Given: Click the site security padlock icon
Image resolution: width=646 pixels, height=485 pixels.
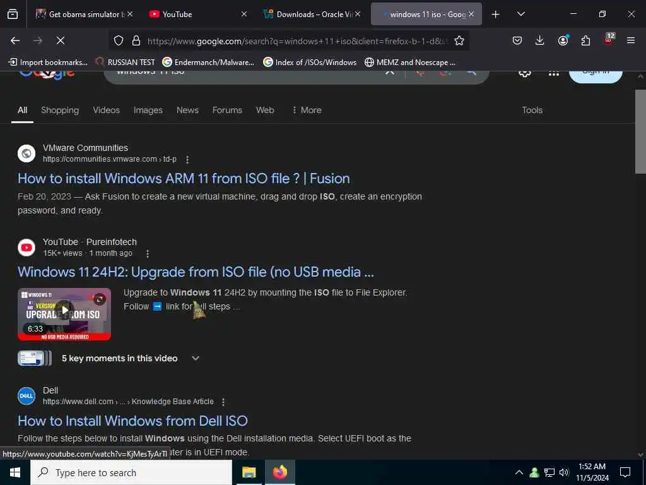Looking at the screenshot, I should (136, 40).
